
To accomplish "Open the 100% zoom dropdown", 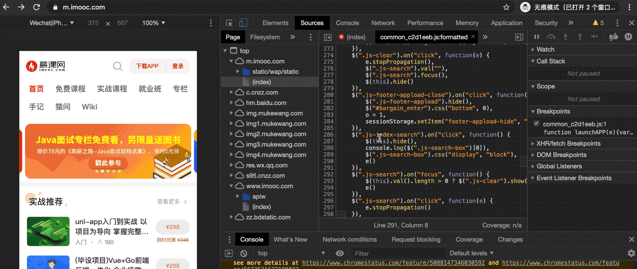I will pos(153,23).
